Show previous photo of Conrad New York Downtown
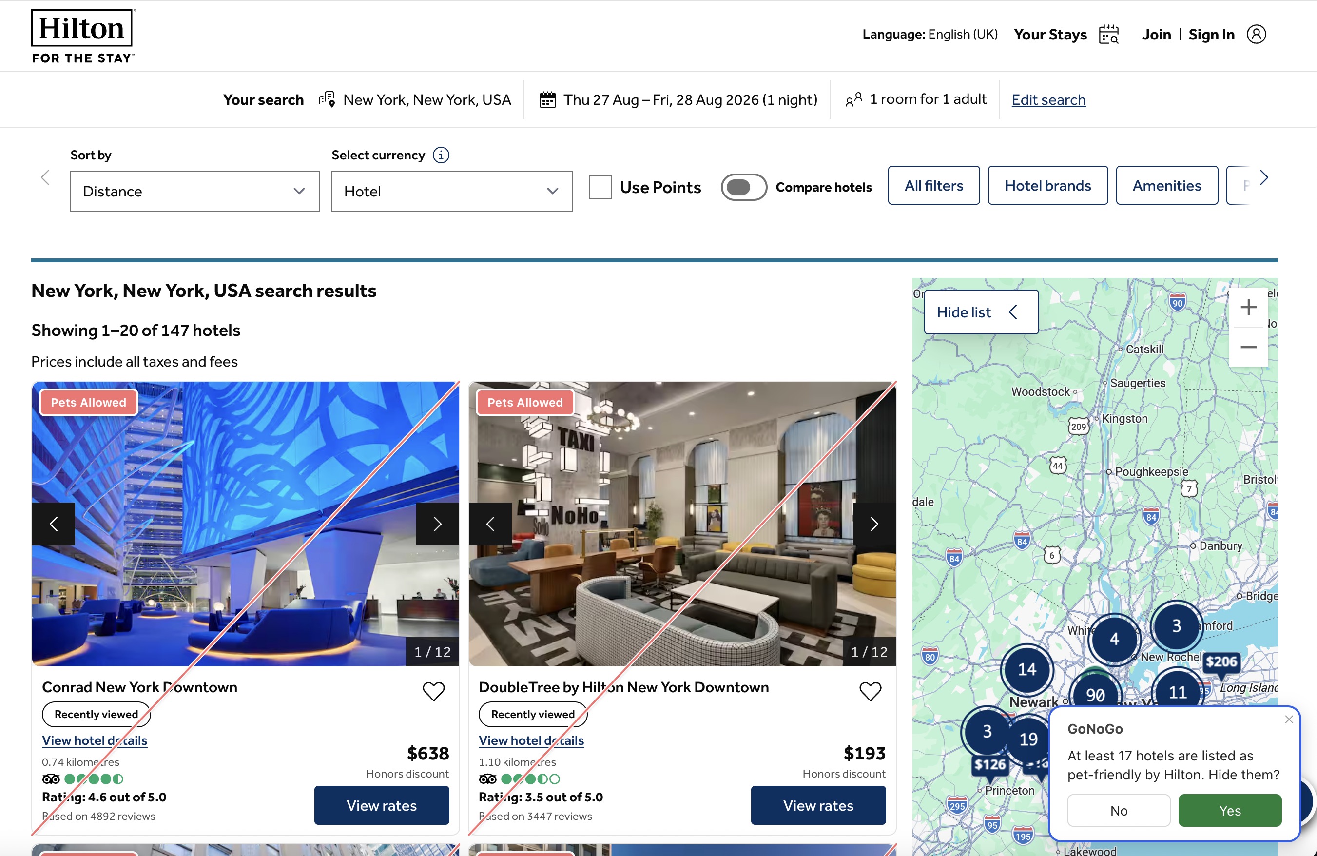Viewport: 1317px width, 856px height. tap(54, 524)
